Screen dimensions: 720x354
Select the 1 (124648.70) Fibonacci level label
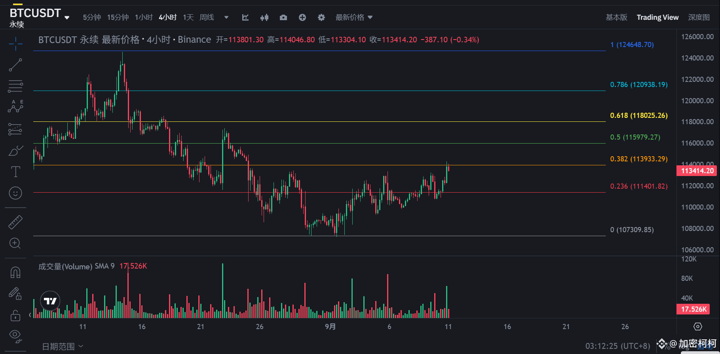[632, 45]
